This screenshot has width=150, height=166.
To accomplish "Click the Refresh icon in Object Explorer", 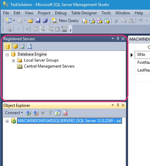I will point(58,113).
